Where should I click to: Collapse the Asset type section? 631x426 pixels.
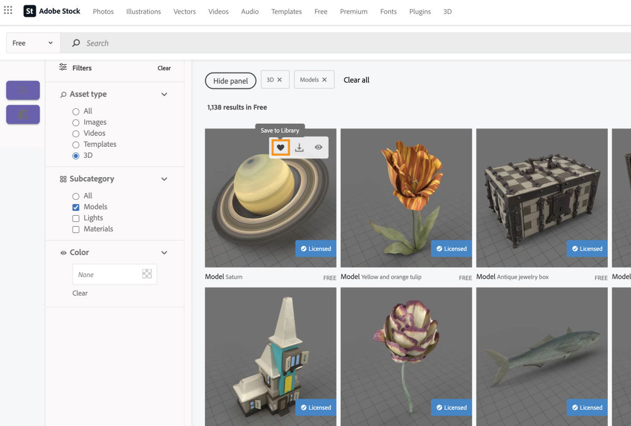[x=164, y=94]
